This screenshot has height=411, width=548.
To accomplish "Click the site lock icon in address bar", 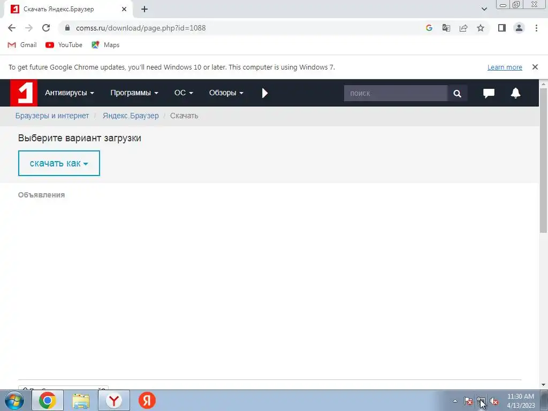I will coord(68,28).
